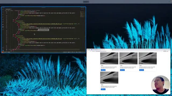Click the orange remote indicator in VS Code status bar
This screenshot has width=172, height=96.
2,52
